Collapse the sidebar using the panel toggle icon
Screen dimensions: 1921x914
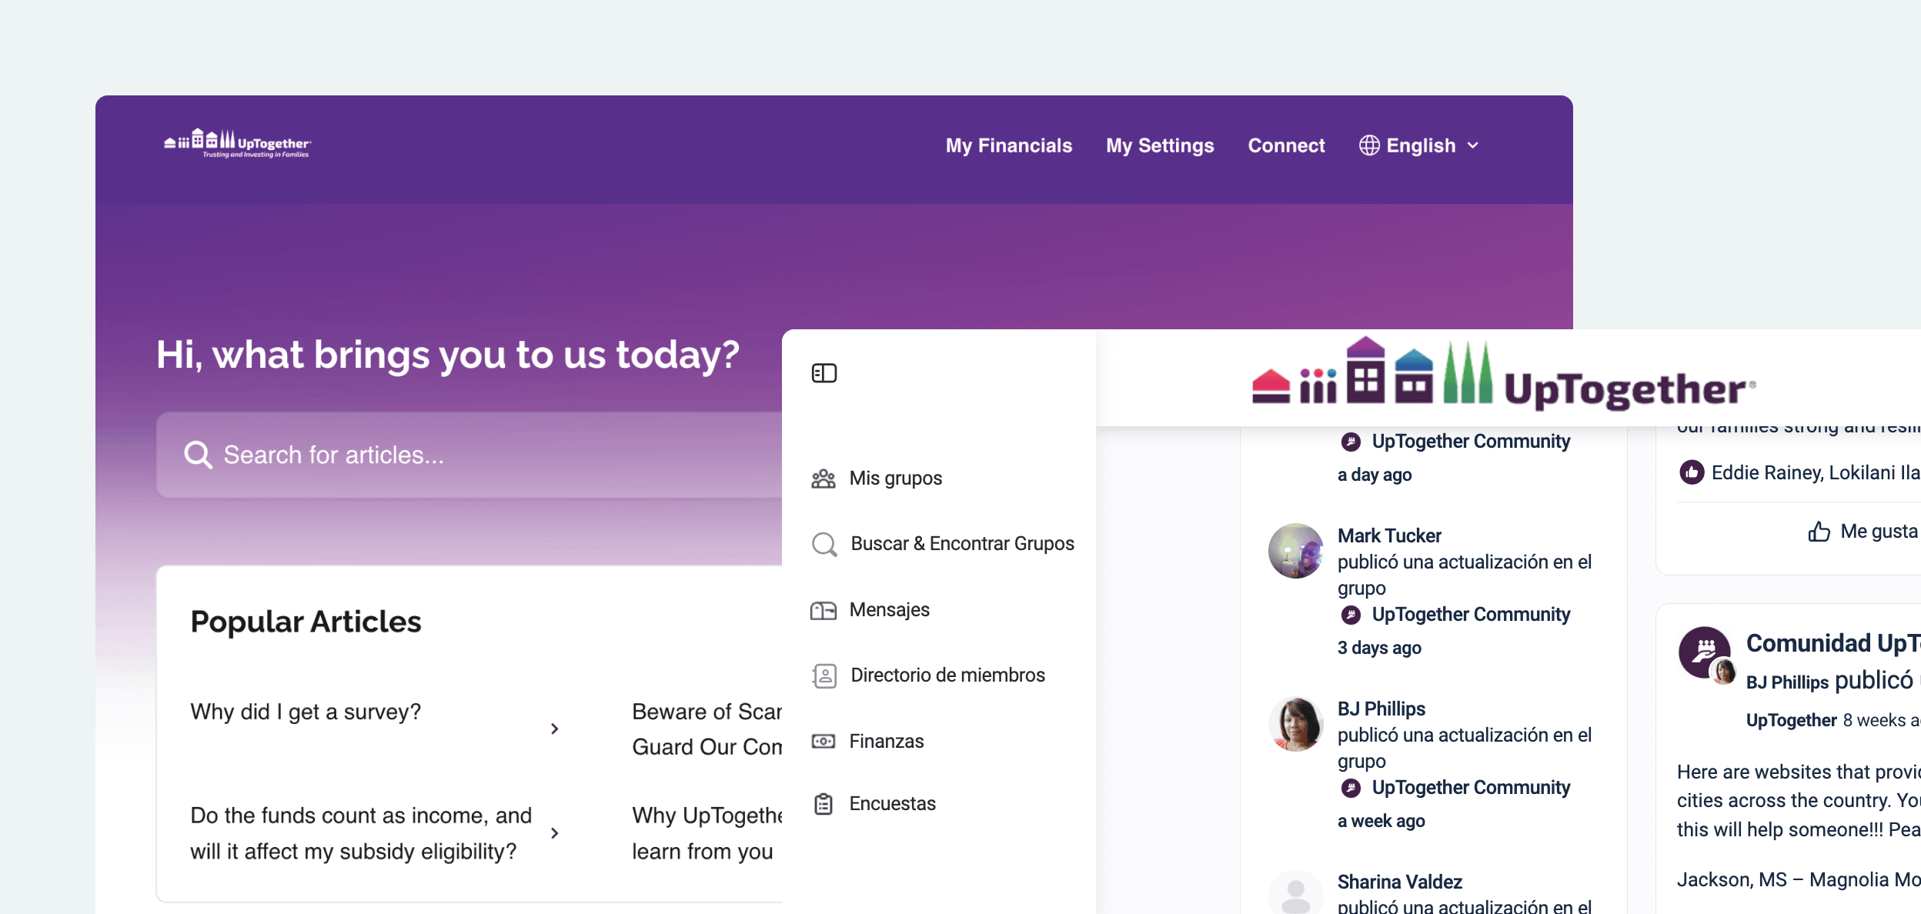pyautogui.click(x=824, y=372)
